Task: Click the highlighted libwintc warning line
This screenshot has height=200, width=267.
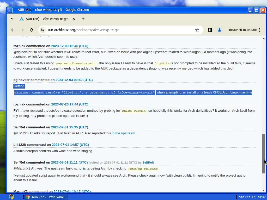Action: point(84,93)
